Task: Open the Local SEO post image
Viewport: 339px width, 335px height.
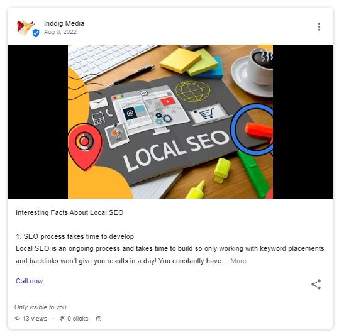Action: pyautogui.click(x=170, y=121)
